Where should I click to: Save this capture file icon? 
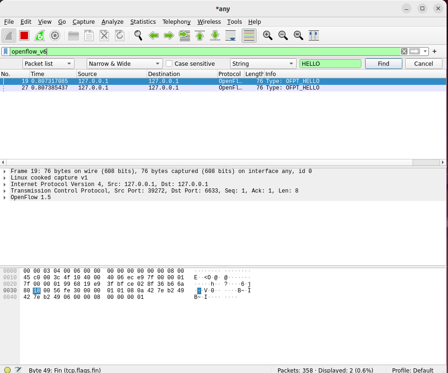click(89, 35)
